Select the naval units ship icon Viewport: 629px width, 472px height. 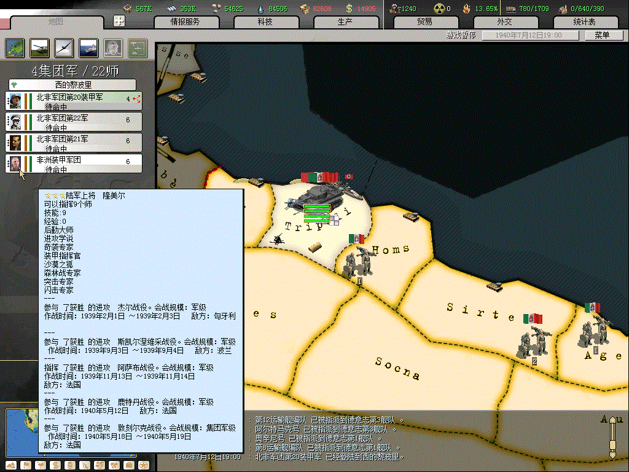[x=88, y=47]
